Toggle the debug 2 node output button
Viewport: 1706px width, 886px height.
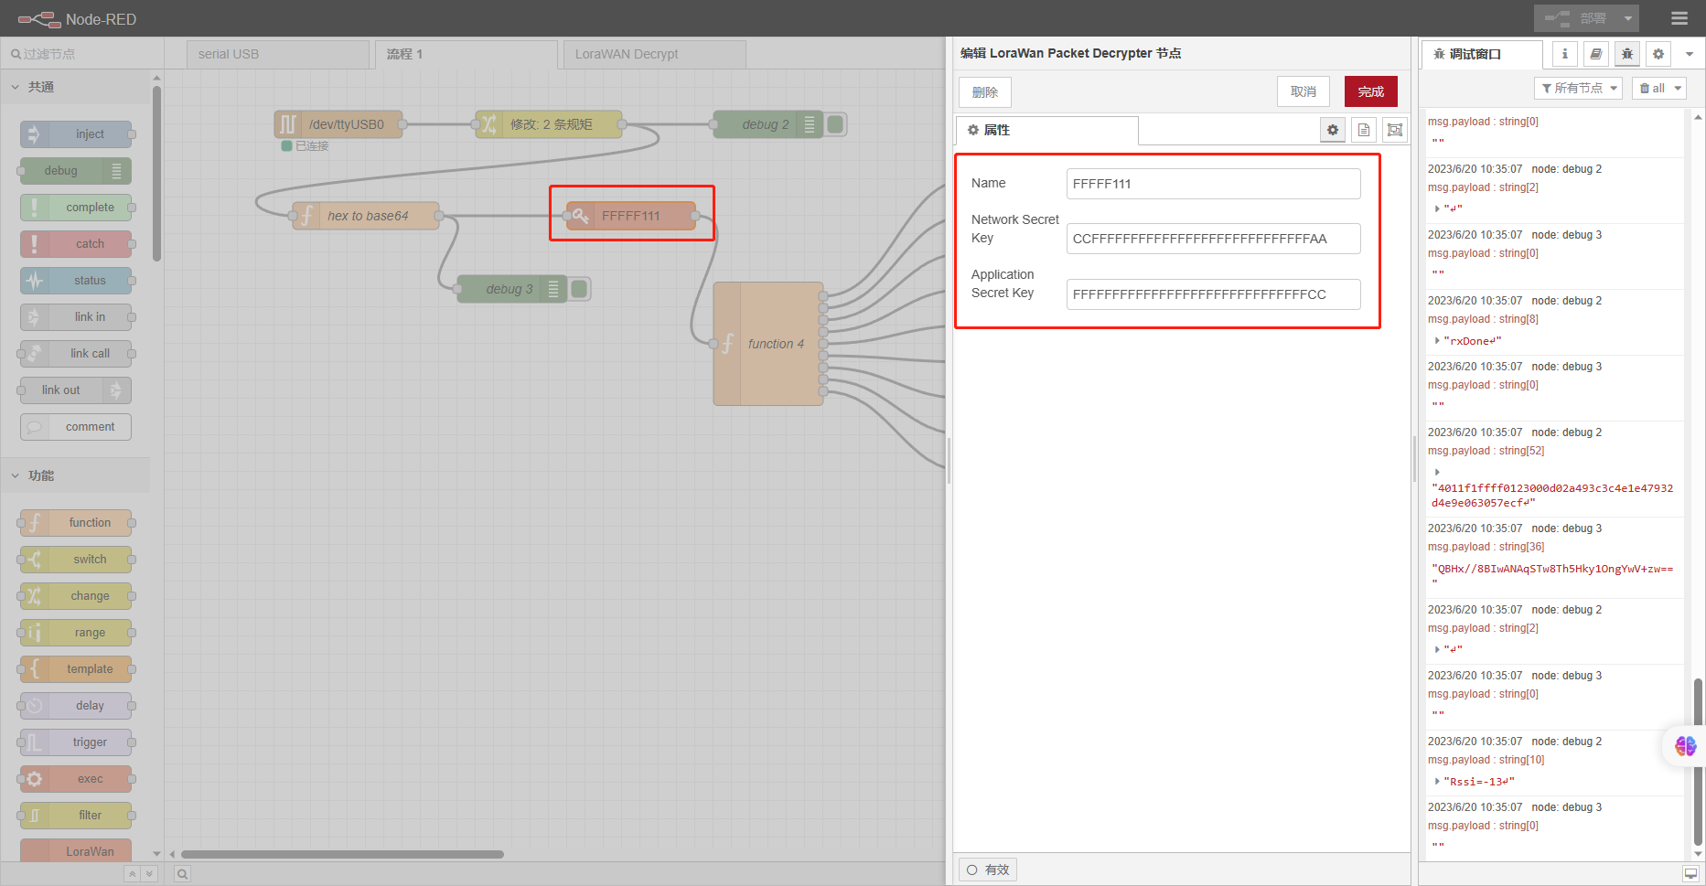click(x=836, y=124)
